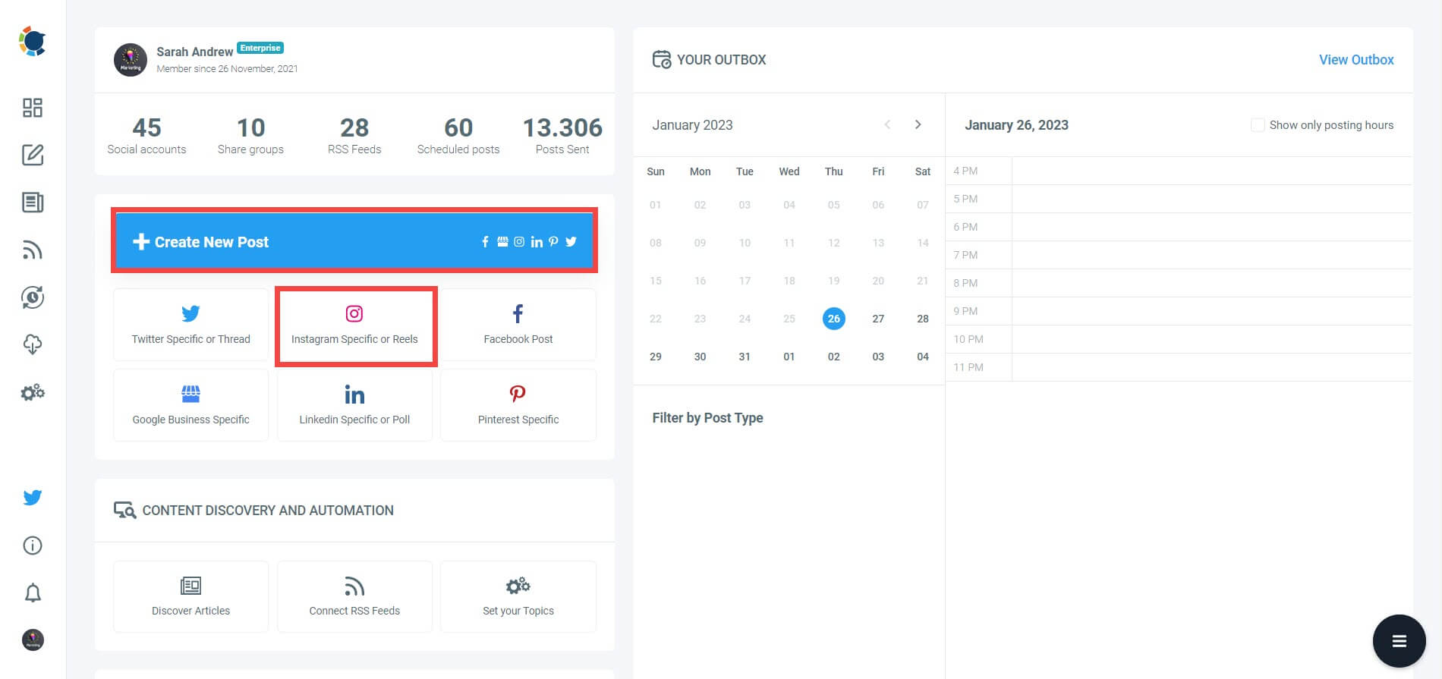Select day 30 on the calendar
The image size is (1442, 679).
[700, 357]
